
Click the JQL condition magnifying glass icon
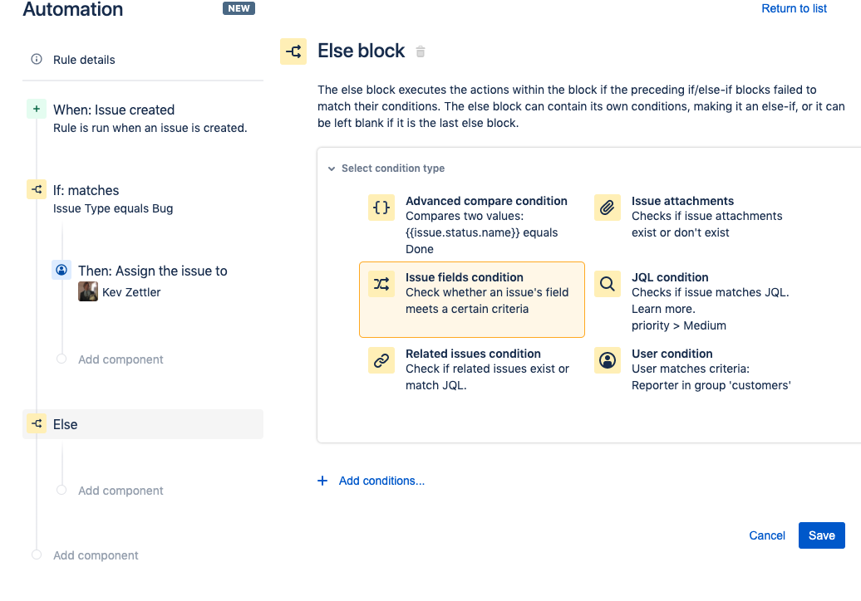[607, 283]
